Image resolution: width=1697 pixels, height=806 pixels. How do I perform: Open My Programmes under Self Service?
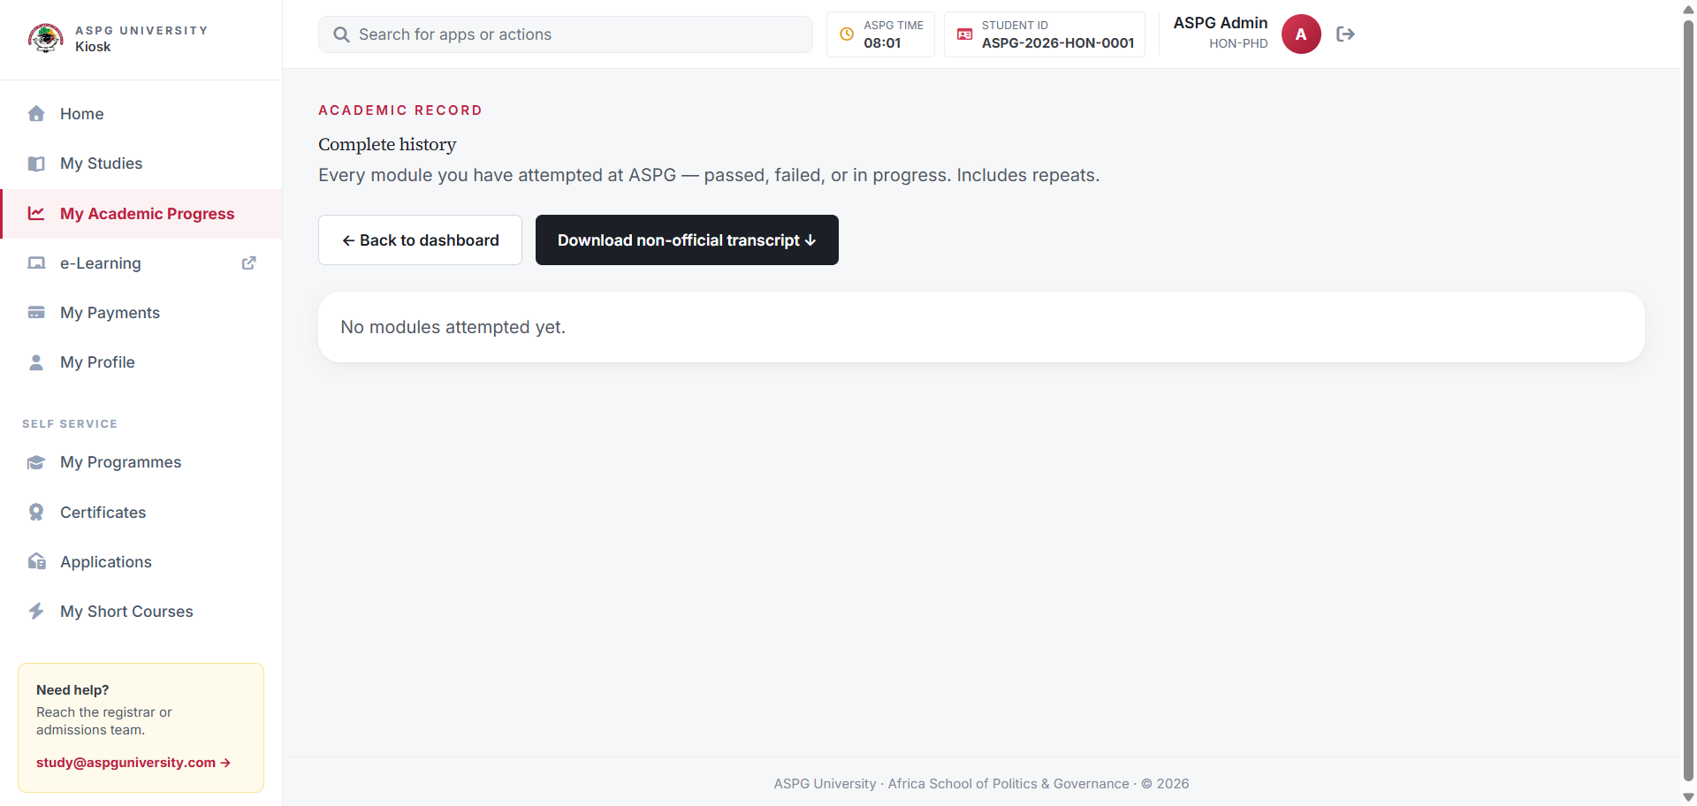tap(141, 462)
